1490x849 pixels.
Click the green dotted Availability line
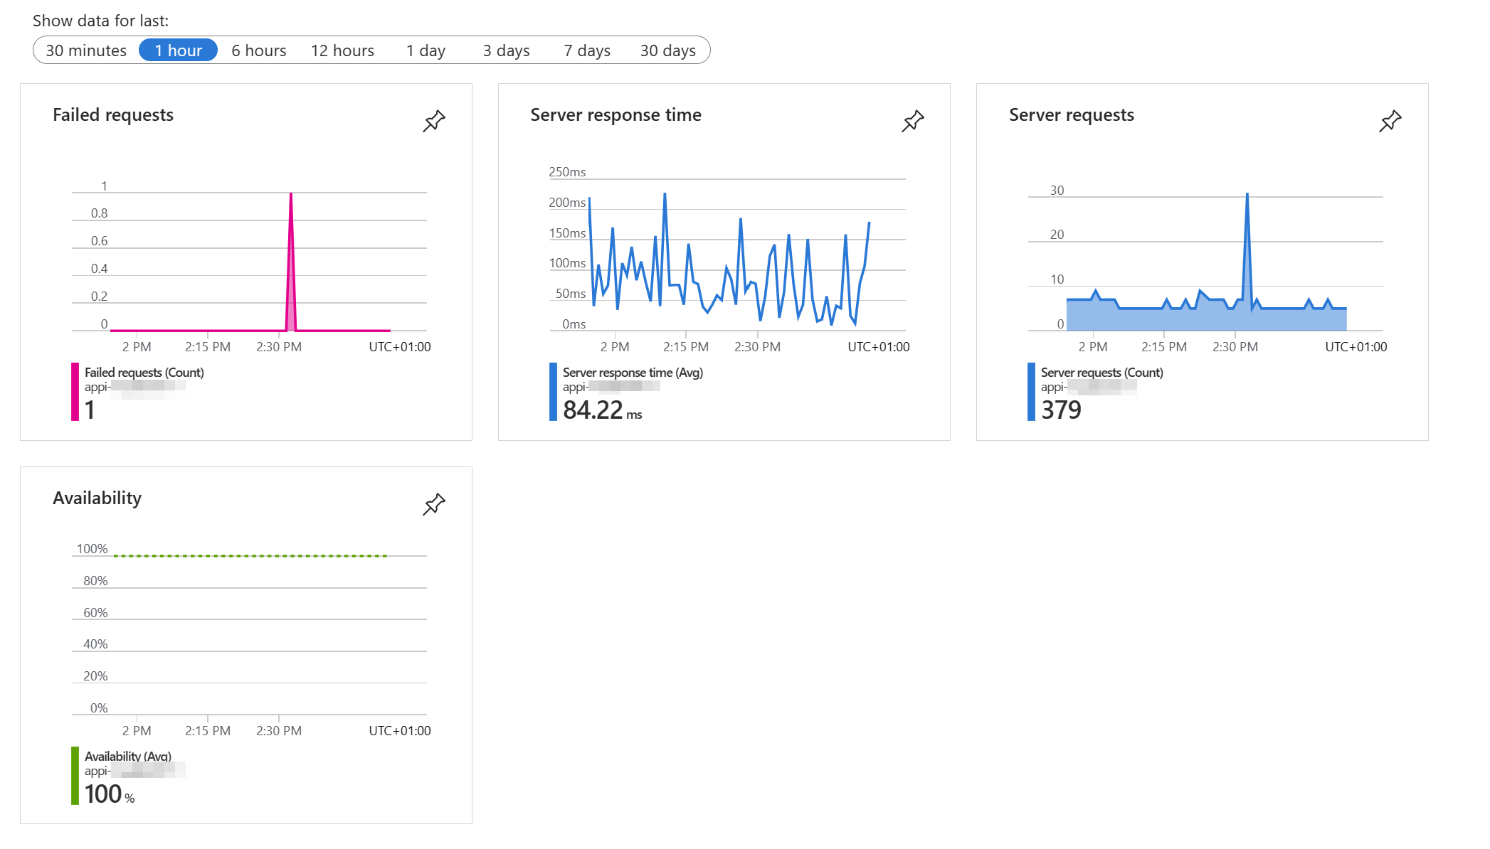(250, 556)
